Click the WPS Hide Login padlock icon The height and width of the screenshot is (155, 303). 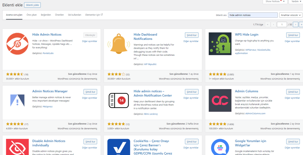(x=220, y=44)
